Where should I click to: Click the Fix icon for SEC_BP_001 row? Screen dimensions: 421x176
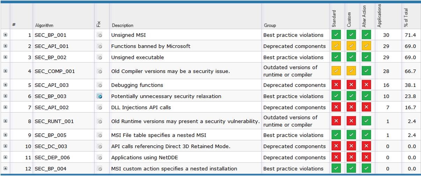(100, 35)
